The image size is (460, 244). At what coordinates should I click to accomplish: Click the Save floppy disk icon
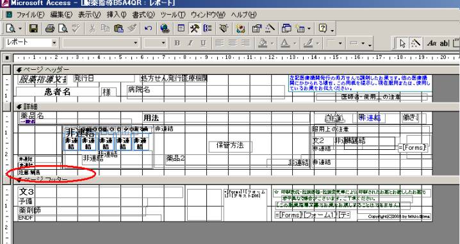click(33, 28)
